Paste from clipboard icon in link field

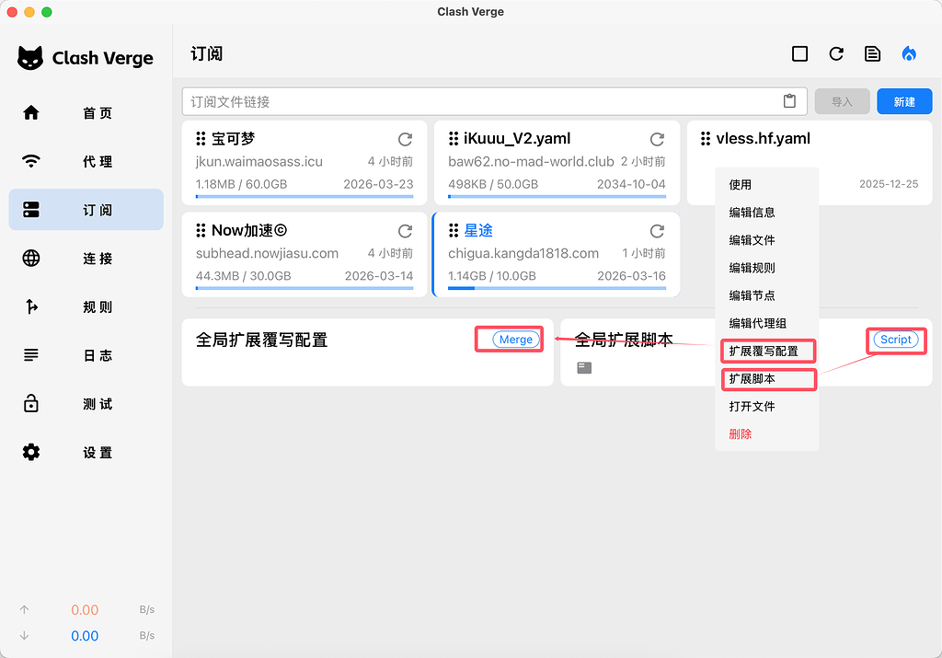789,101
